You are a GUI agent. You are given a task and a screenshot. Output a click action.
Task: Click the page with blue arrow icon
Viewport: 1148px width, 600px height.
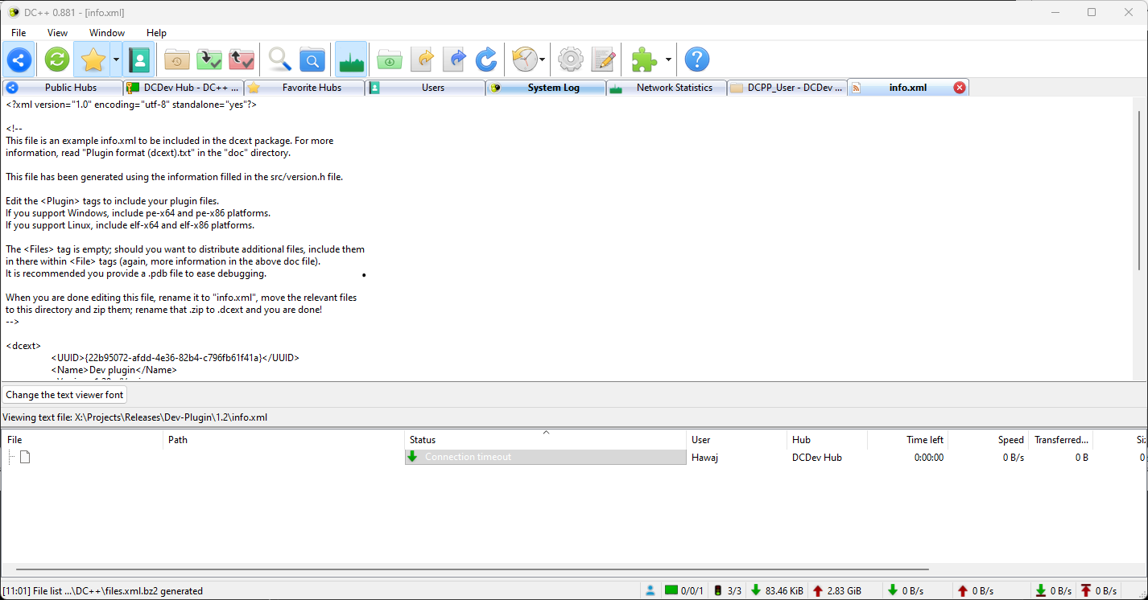pos(455,60)
